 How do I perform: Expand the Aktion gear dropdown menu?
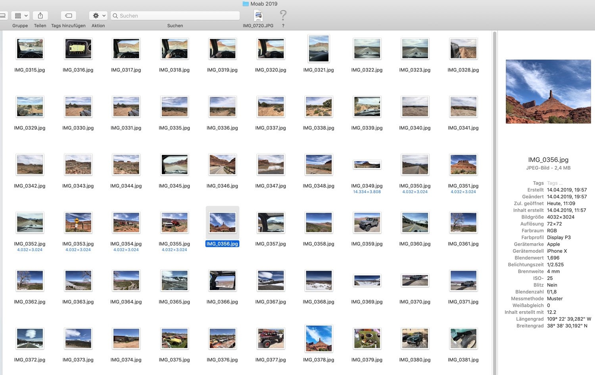pyautogui.click(x=98, y=15)
